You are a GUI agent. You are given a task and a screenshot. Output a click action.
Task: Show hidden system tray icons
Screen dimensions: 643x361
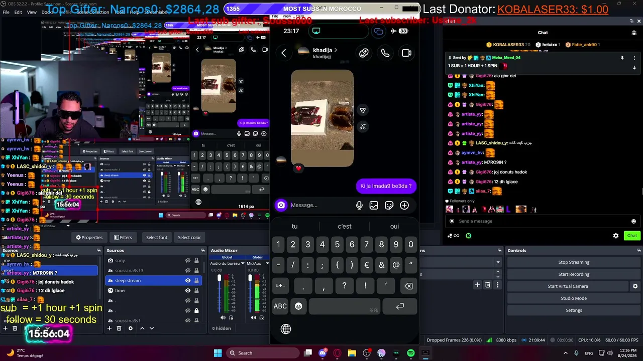tap(566, 353)
